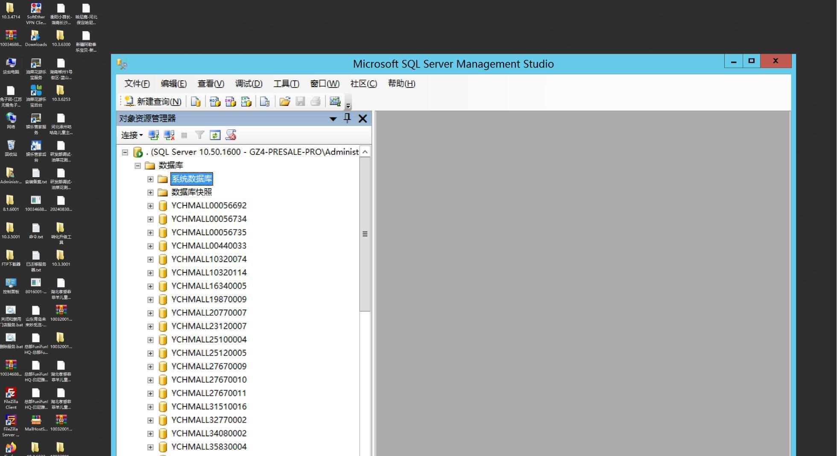
Task: Toggle auto-hide pin on 对象资源管理器 panel
Action: 347,118
